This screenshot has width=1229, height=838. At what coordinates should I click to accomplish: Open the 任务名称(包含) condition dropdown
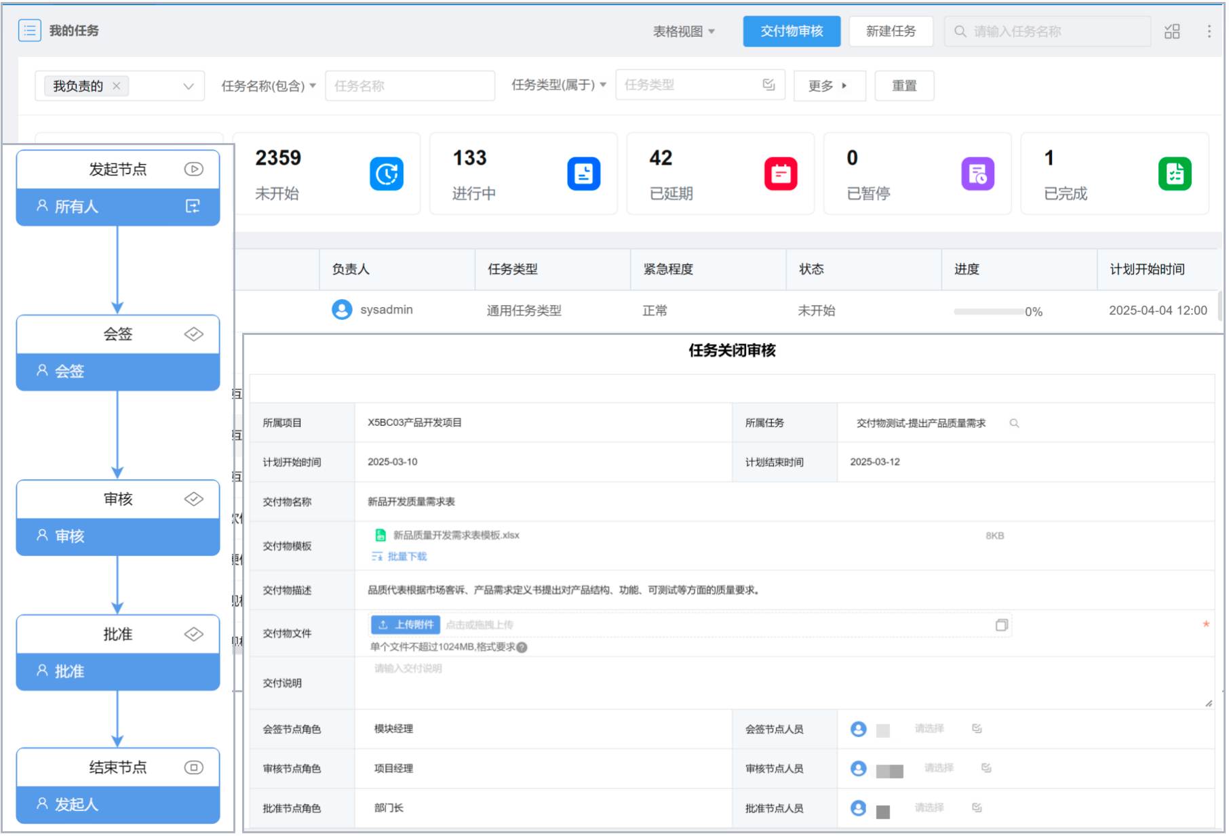coord(269,86)
